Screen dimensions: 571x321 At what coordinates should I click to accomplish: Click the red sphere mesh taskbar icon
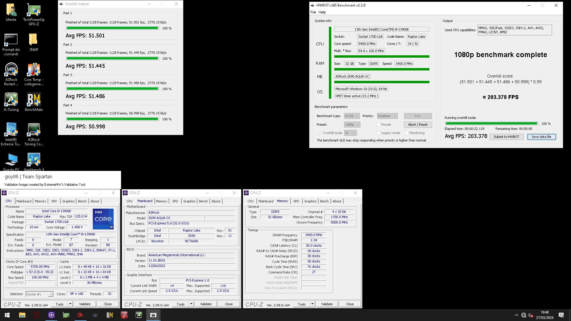pyautogui.click(x=37, y=315)
